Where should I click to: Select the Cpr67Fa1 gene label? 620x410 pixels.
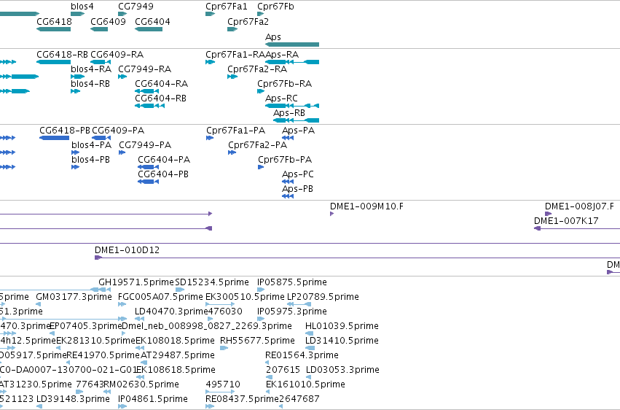point(226,7)
